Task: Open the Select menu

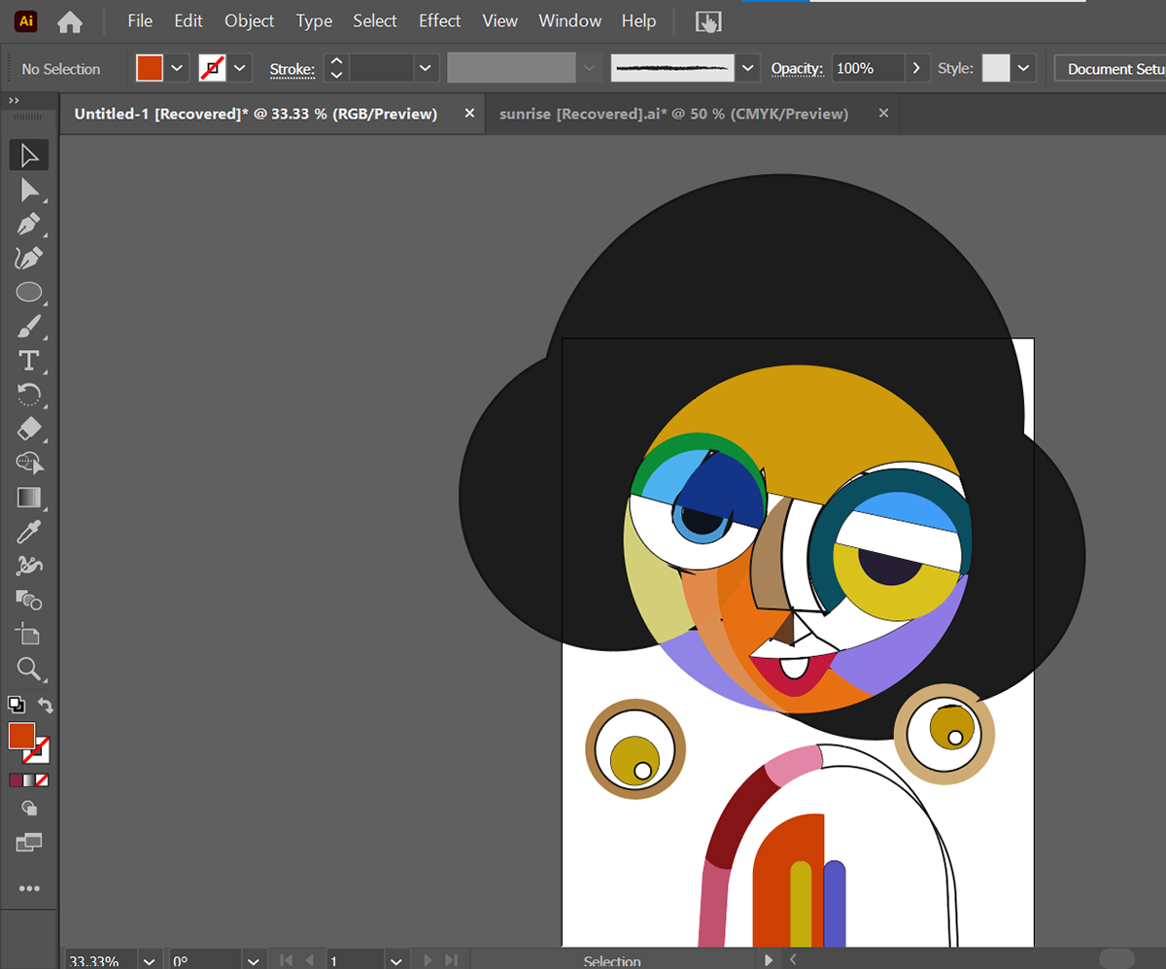Action: pyautogui.click(x=375, y=20)
